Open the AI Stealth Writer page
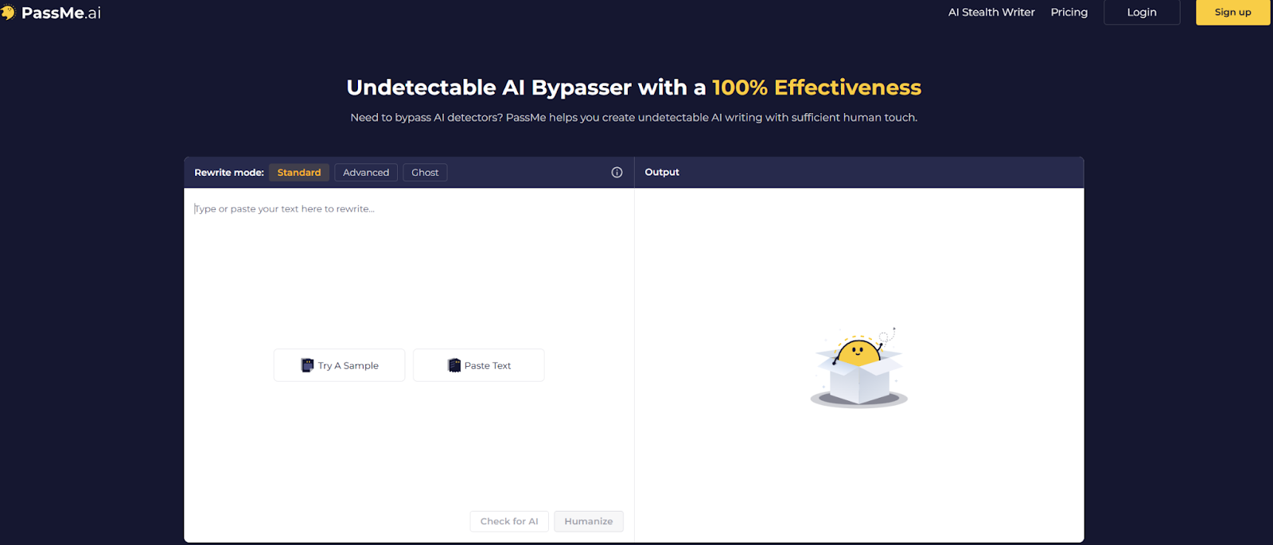The width and height of the screenshot is (1273, 545). pos(991,13)
